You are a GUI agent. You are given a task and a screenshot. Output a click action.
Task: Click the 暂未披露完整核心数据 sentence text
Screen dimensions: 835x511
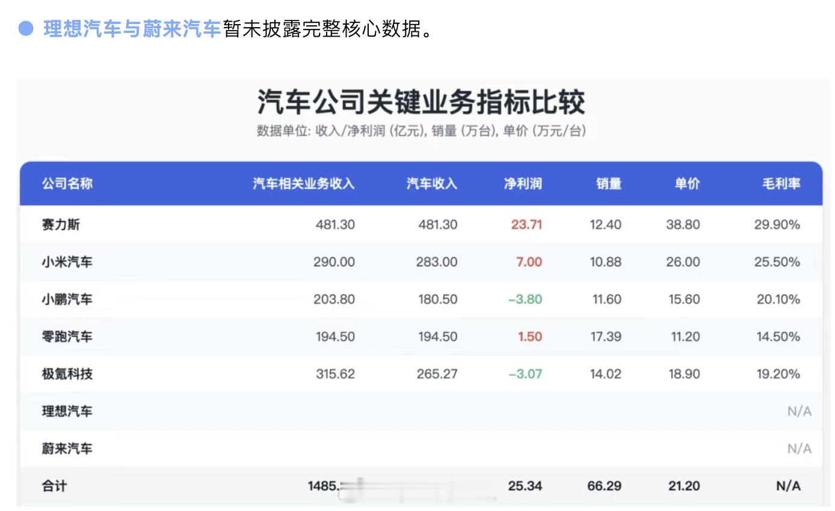328,29
